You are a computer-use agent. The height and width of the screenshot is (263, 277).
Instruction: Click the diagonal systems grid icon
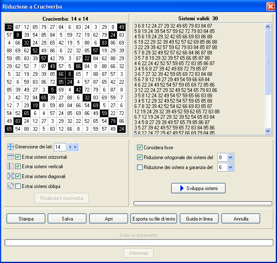tap(11, 176)
